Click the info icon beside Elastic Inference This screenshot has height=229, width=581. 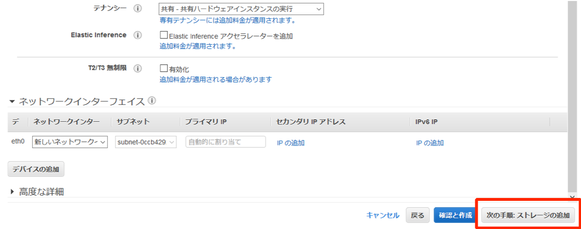tap(137, 35)
